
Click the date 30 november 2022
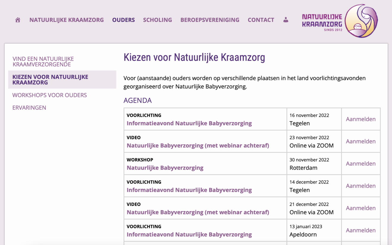309,160
